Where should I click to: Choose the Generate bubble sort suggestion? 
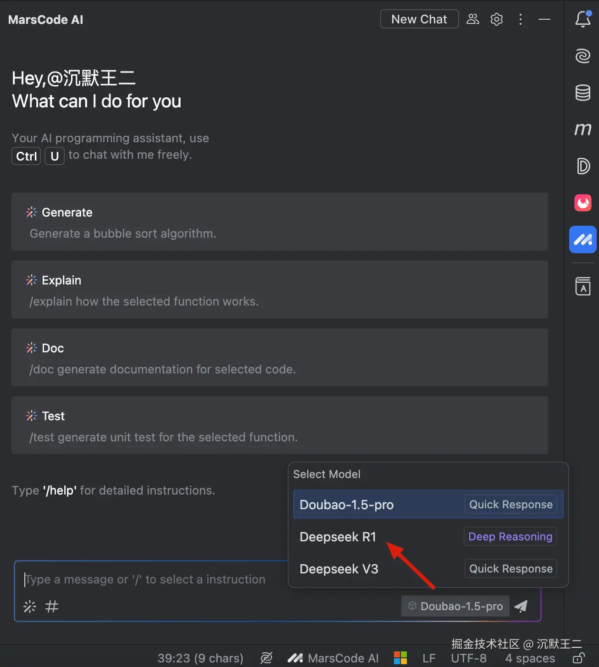pos(280,222)
